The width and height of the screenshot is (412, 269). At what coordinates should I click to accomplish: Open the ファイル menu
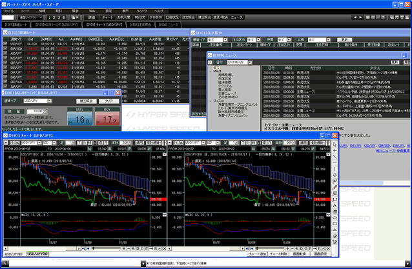pyautogui.click(x=8, y=11)
